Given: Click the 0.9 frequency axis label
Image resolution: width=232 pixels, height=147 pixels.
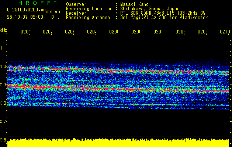Looking at the screenshot, I should (3, 85).
